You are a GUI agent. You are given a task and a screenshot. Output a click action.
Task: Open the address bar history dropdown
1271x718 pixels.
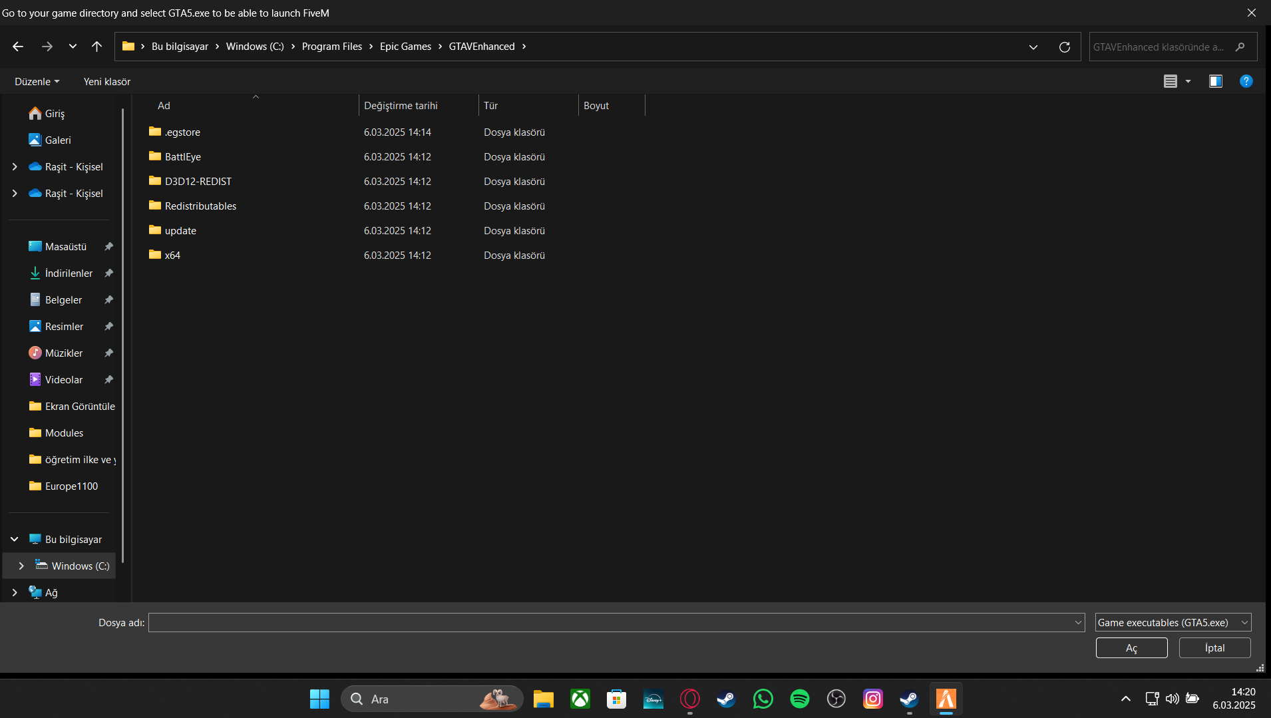pyautogui.click(x=1033, y=47)
